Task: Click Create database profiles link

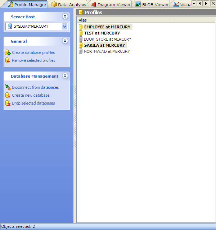Action: (x=33, y=52)
